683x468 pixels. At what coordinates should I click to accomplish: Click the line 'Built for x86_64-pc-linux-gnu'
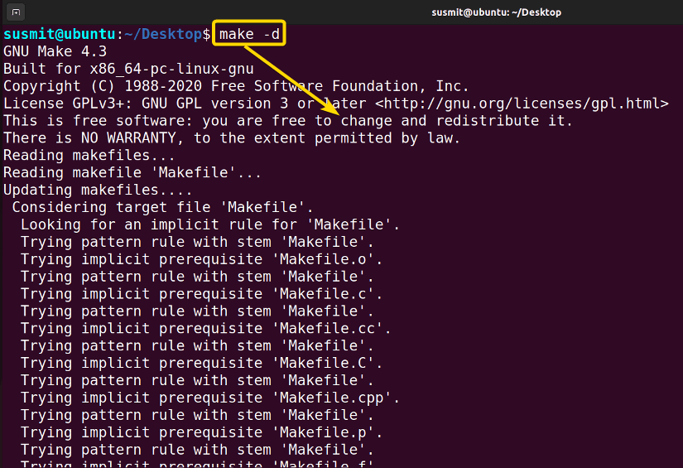128,69
